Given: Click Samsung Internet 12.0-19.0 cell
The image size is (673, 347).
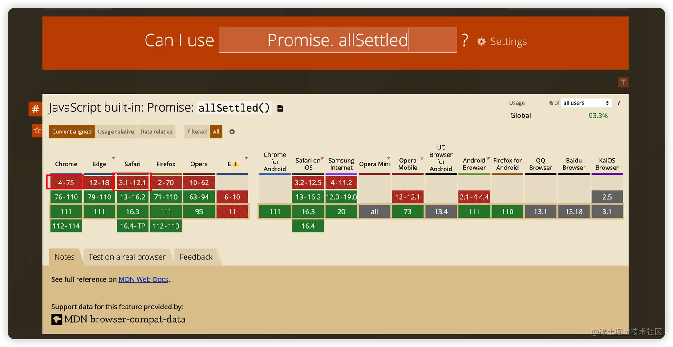Looking at the screenshot, I should (x=341, y=197).
